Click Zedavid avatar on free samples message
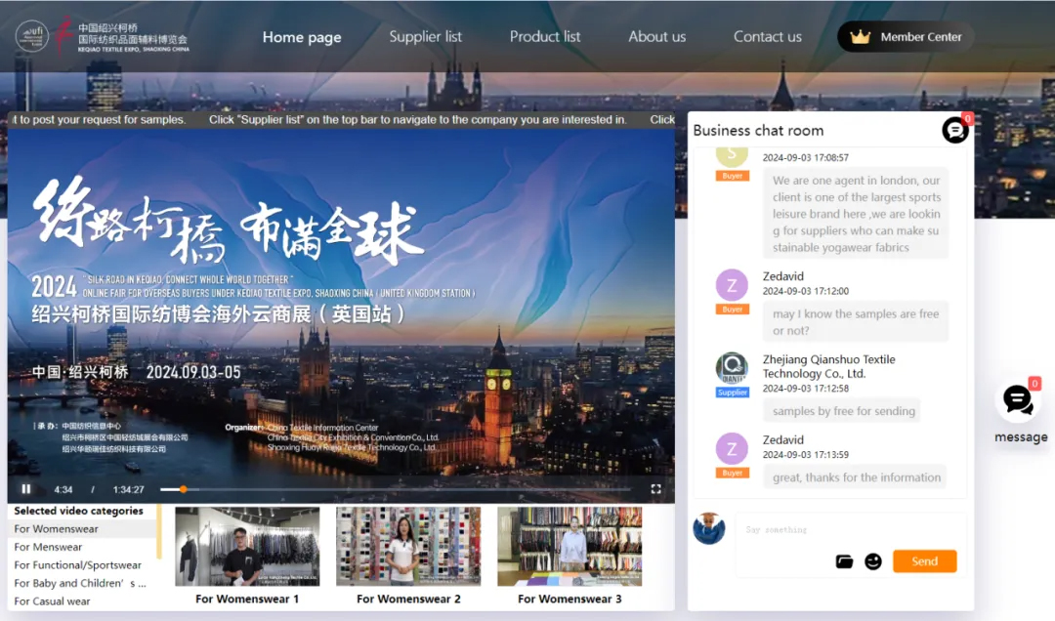Viewport: 1055px width, 621px height. pos(732,285)
